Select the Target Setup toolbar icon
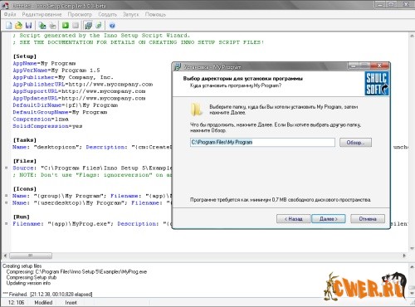This screenshot has width=415, height=307. (88, 26)
